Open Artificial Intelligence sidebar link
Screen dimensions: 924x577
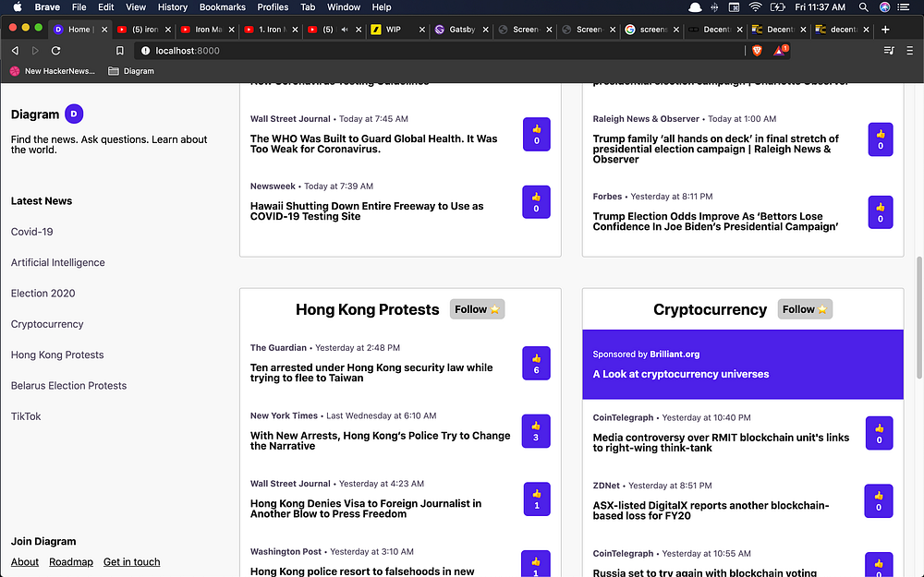pyautogui.click(x=57, y=262)
